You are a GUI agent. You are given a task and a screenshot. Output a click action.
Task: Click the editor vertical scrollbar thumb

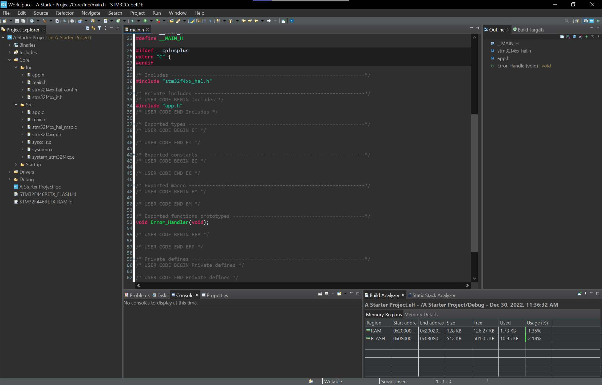click(x=474, y=183)
